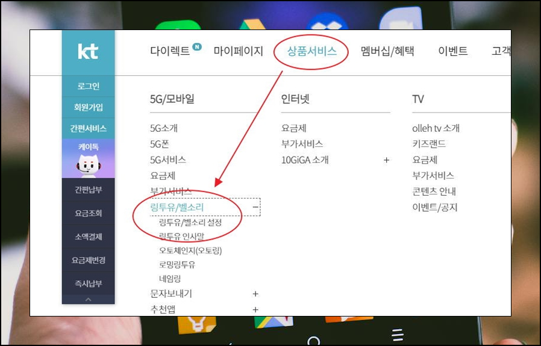This screenshot has width=541, height=346.
Task: Open 요금제변경 in the sidebar
Action: (x=89, y=260)
